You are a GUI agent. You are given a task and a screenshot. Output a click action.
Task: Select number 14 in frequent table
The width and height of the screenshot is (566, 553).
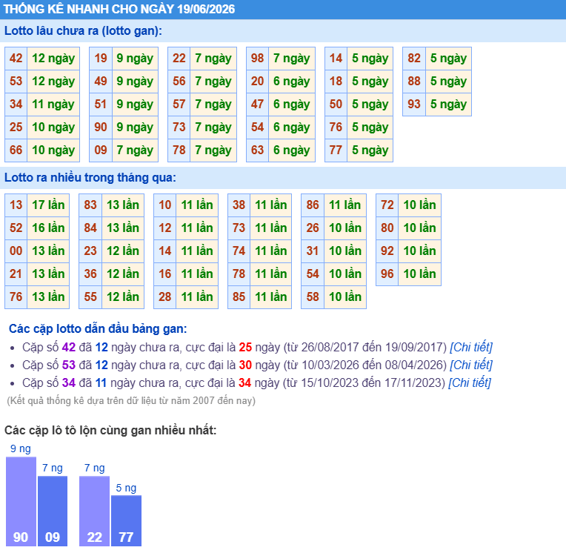pyautogui.click(x=165, y=251)
